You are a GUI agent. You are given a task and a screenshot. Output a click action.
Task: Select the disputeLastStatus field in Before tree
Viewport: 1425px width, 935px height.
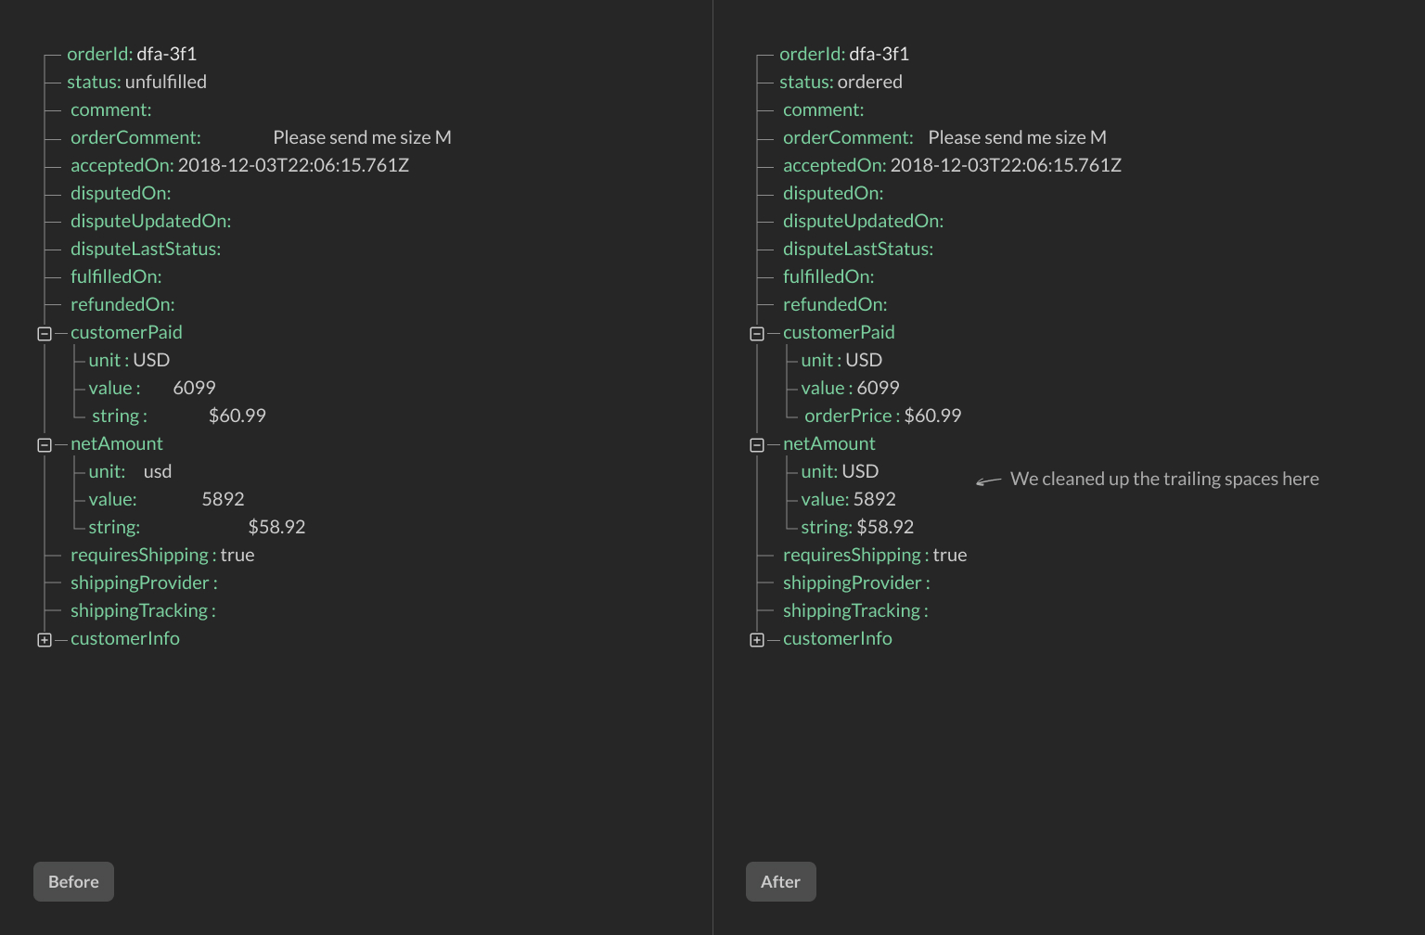coord(146,249)
